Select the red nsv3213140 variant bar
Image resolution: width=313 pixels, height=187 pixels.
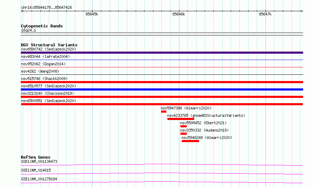click(162, 97)
